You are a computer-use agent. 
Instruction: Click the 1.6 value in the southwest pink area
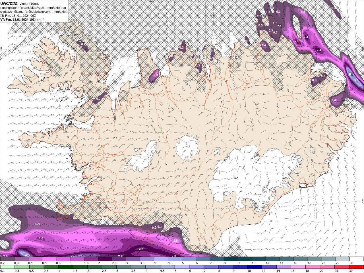point(41,238)
